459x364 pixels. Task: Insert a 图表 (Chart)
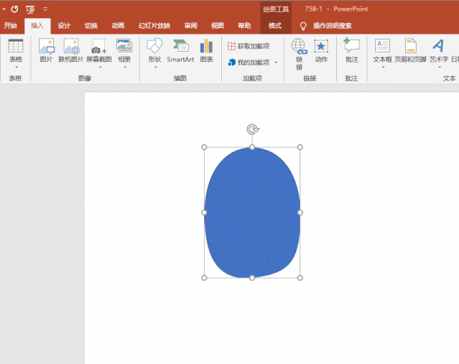(207, 50)
